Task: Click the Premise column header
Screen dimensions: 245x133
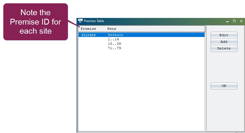Action: [88, 29]
